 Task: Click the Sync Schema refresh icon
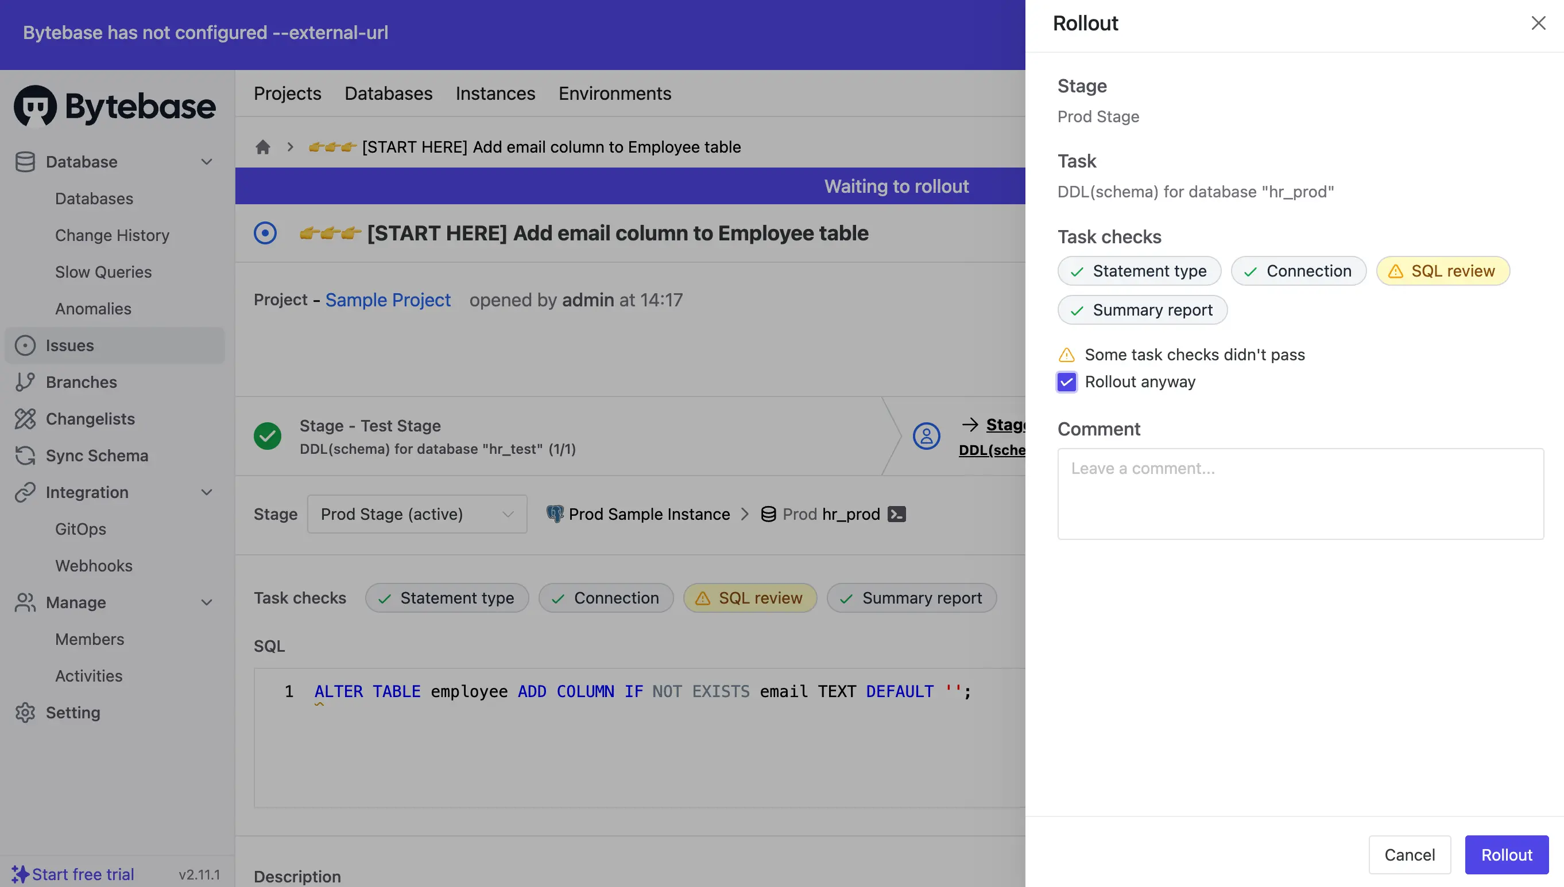point(25,456)
